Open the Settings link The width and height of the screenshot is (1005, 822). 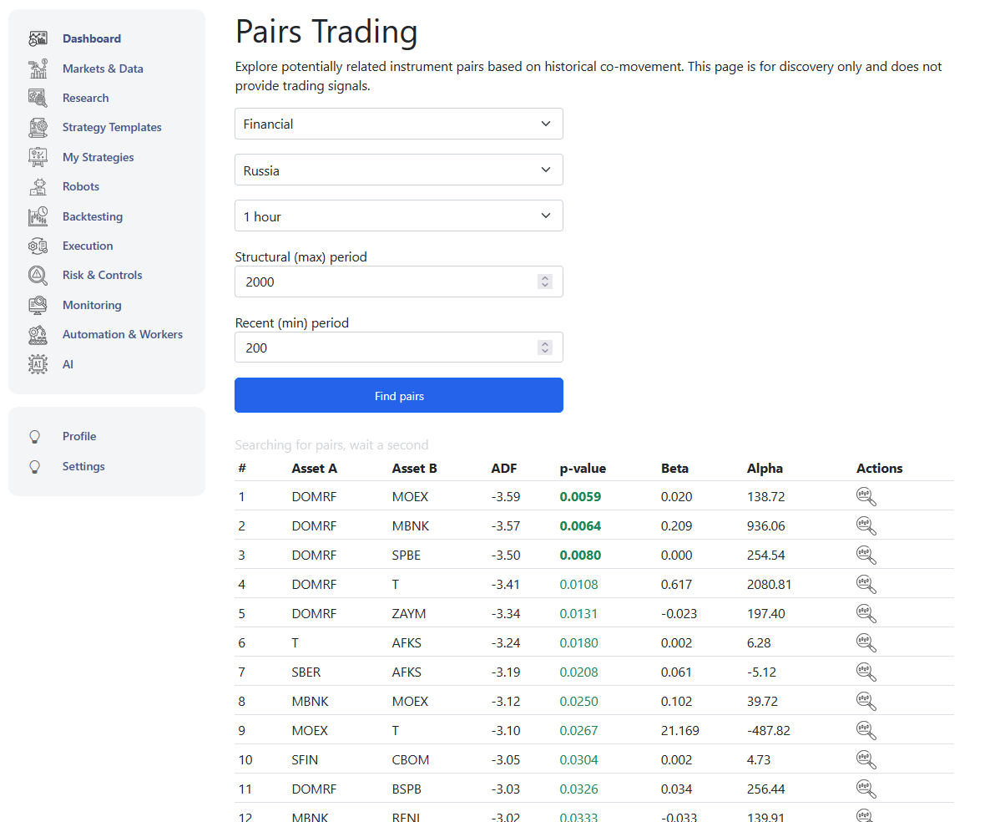(83, 466)
